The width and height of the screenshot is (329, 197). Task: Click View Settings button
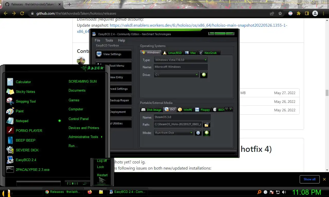click(x=114, y=54)
